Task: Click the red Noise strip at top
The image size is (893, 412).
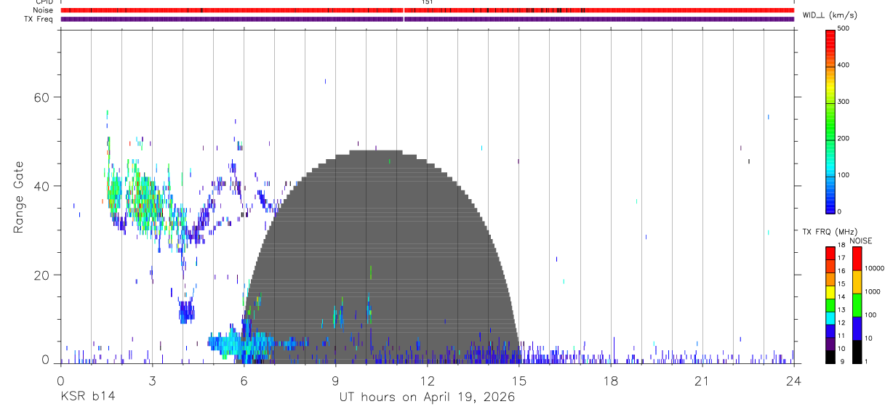Action: [428, 10]
